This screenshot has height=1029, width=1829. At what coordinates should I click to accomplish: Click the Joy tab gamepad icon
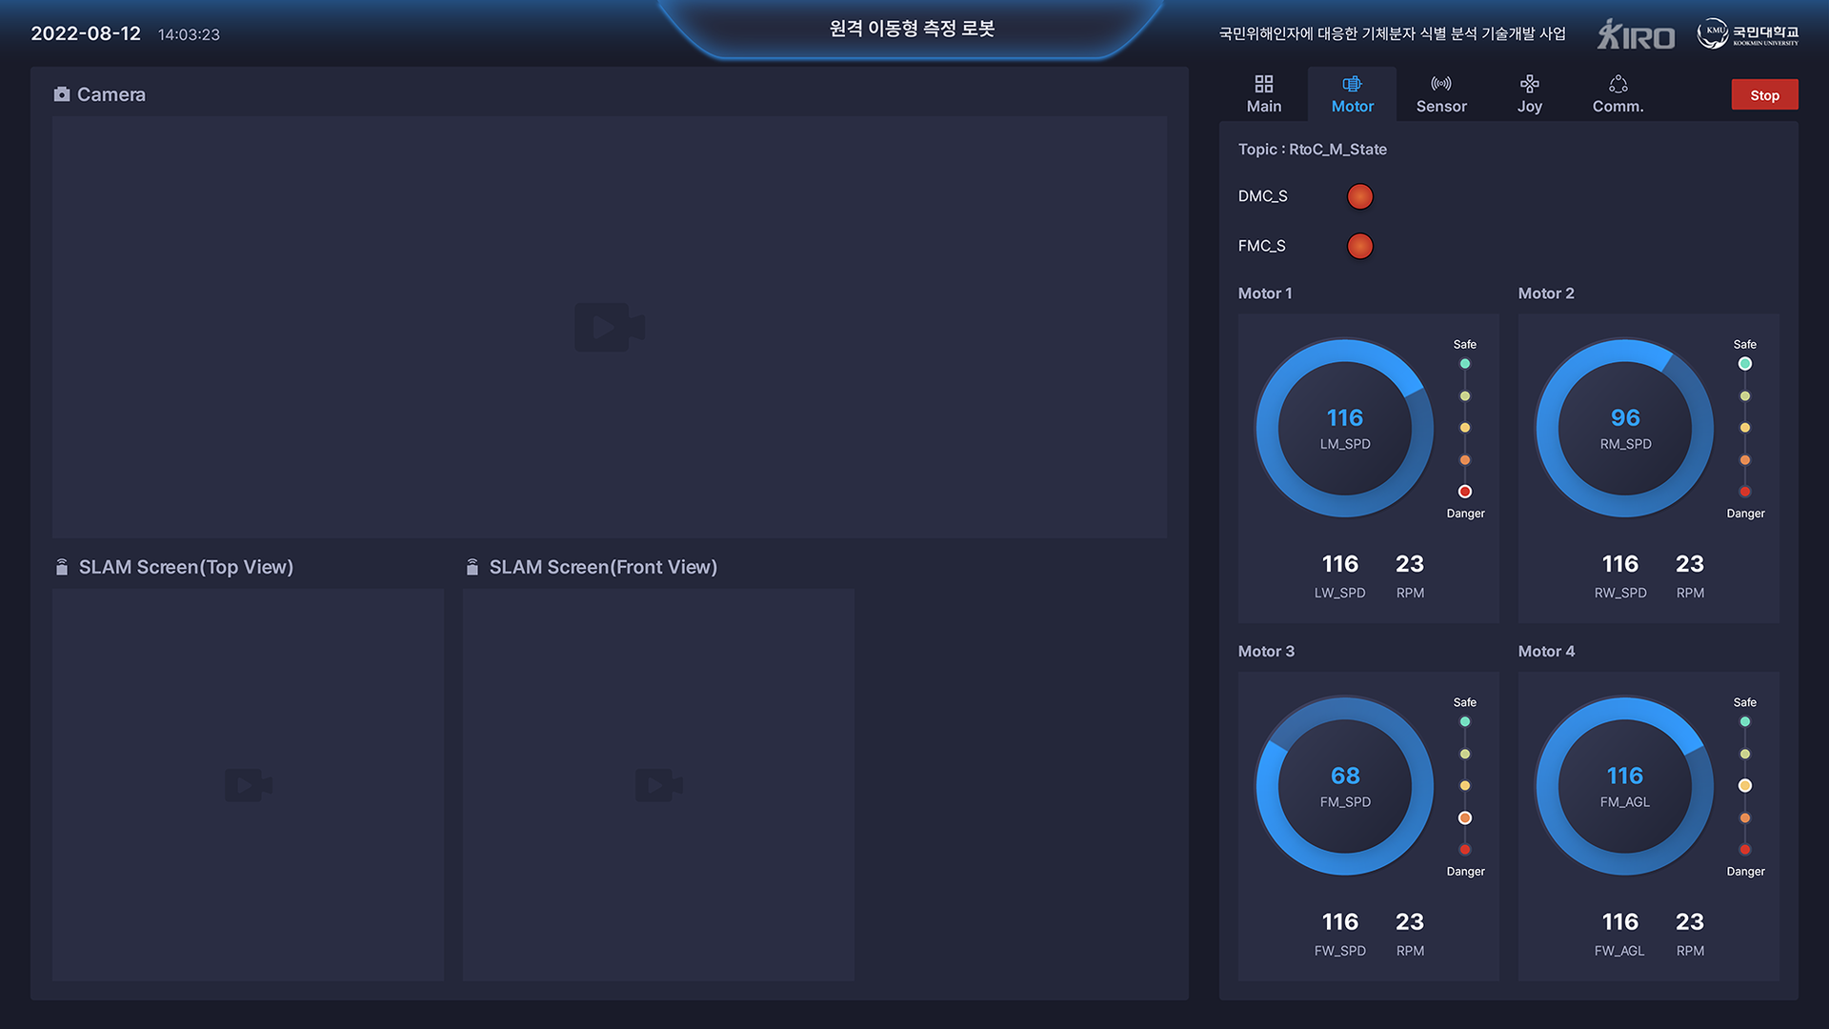1529,84
